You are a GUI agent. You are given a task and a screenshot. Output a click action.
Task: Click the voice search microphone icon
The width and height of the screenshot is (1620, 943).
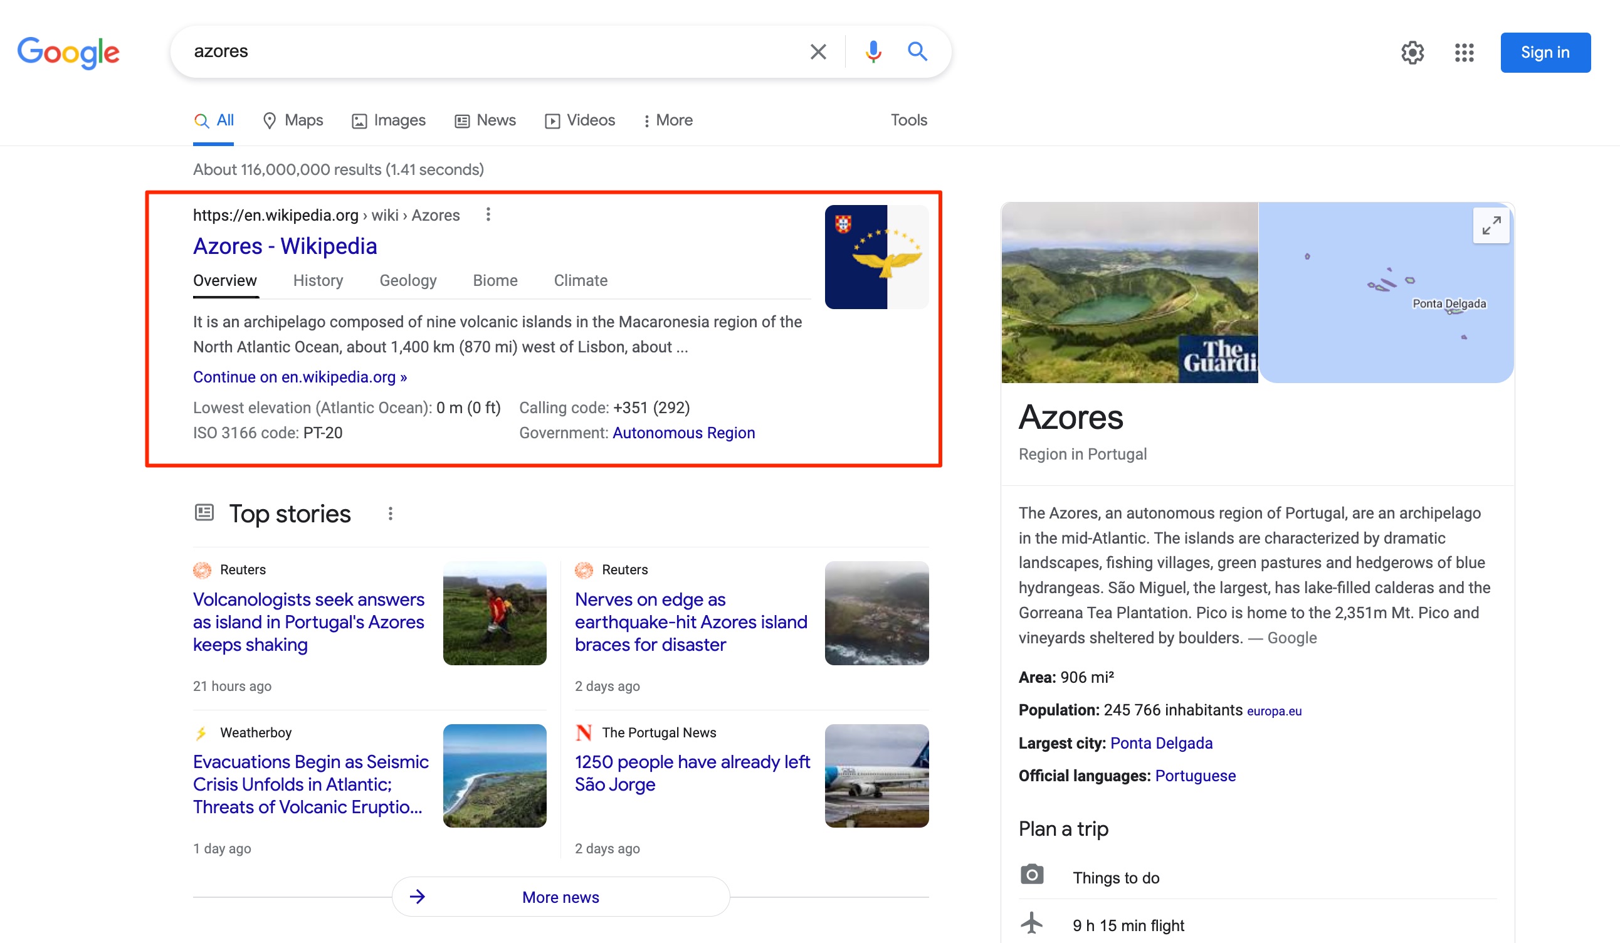[872, 51]
